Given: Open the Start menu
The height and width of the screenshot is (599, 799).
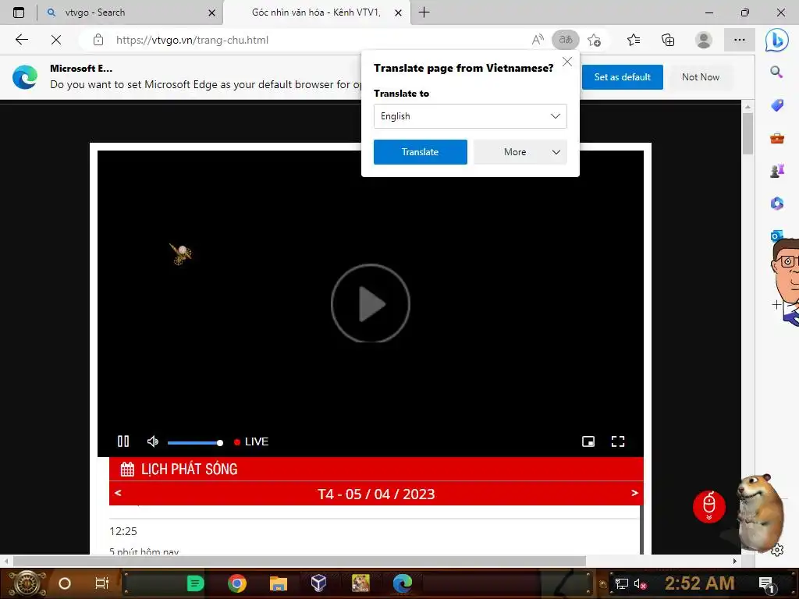Looking at the screenshot, I should coord(27,583).
